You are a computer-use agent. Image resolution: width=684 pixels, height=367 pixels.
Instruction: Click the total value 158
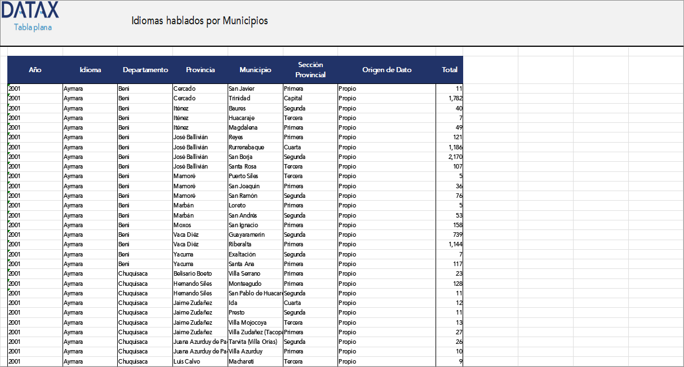pyautogui.click(x=450, y=225)
